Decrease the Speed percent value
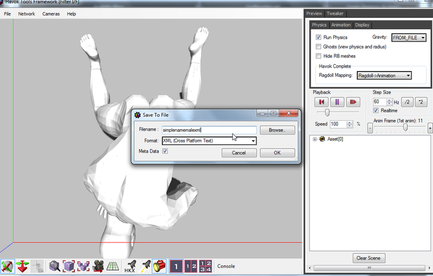433x276 pixels. [350, 126]
